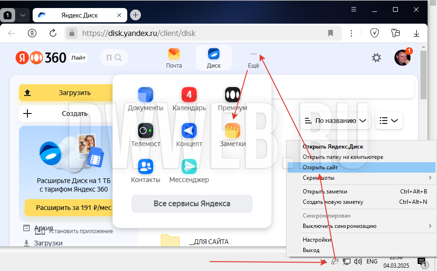The width and height of the screenshot is (437, 271).
Task: Click Все сервисы Яндекса button
Action: (x=192, y=203)
